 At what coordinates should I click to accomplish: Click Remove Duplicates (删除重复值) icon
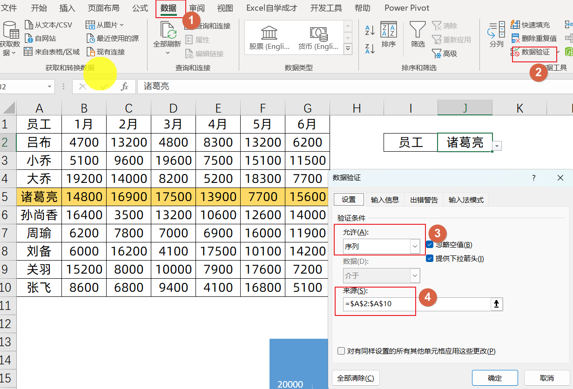click(x=515, y=38)
